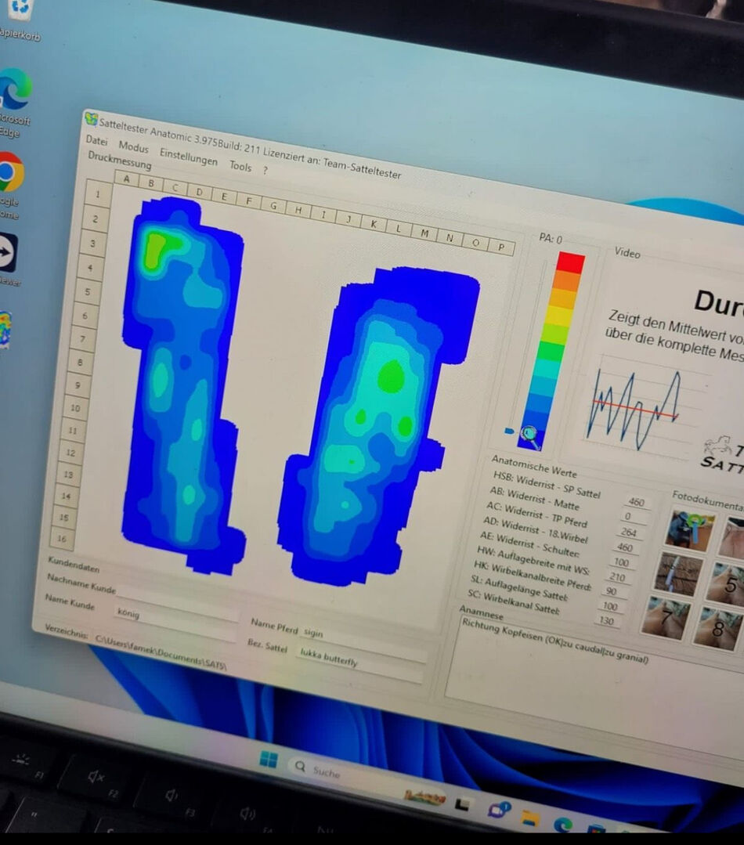Open TeamViewer desktop shortcut
Viewport: 744px width, 845px height.
[7, 254]
